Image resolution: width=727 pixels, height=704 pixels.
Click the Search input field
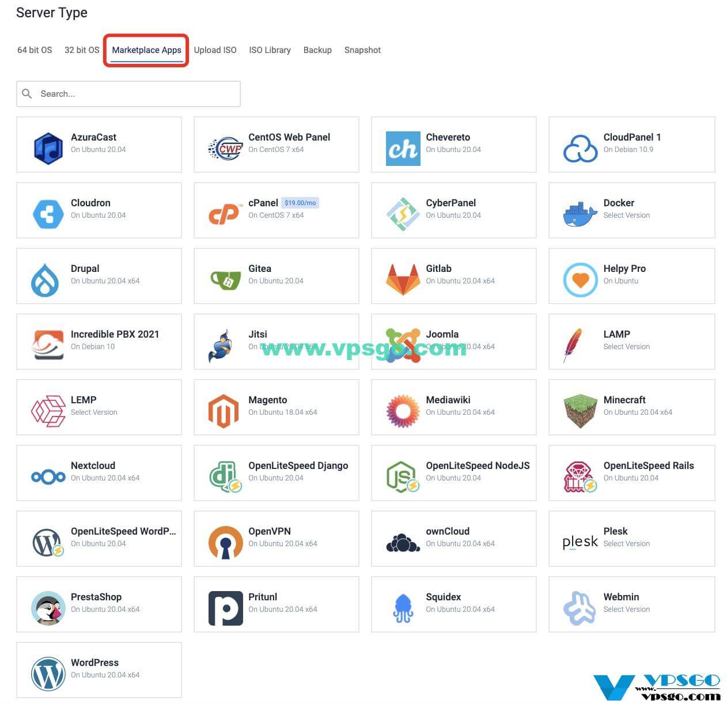pos(128,93)
